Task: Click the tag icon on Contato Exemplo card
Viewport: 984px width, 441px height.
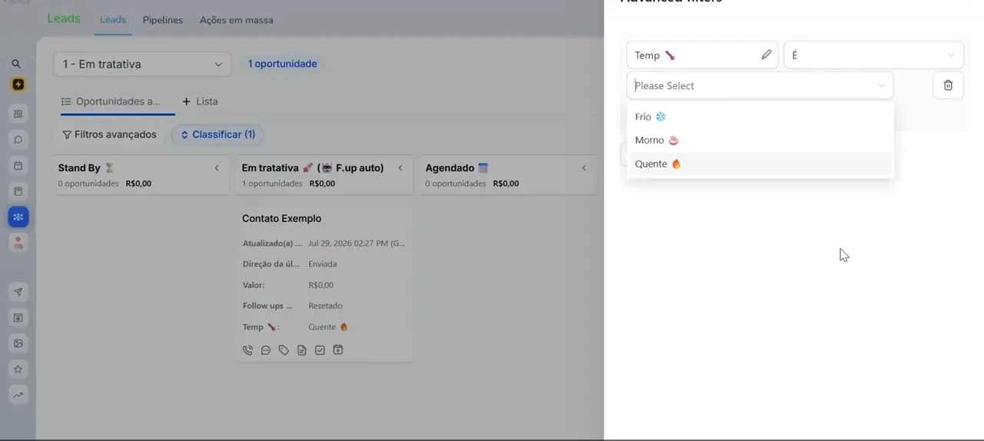Action: (x=284, y=350)
